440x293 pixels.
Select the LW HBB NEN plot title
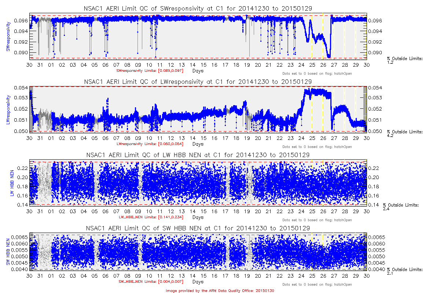(x=198, y=155)
